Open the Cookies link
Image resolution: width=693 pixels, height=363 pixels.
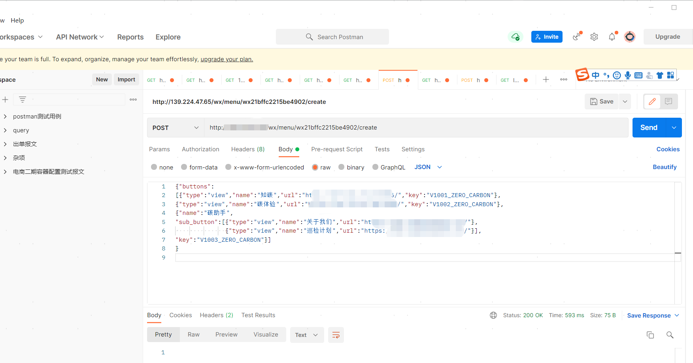click(x=668, y=149)
